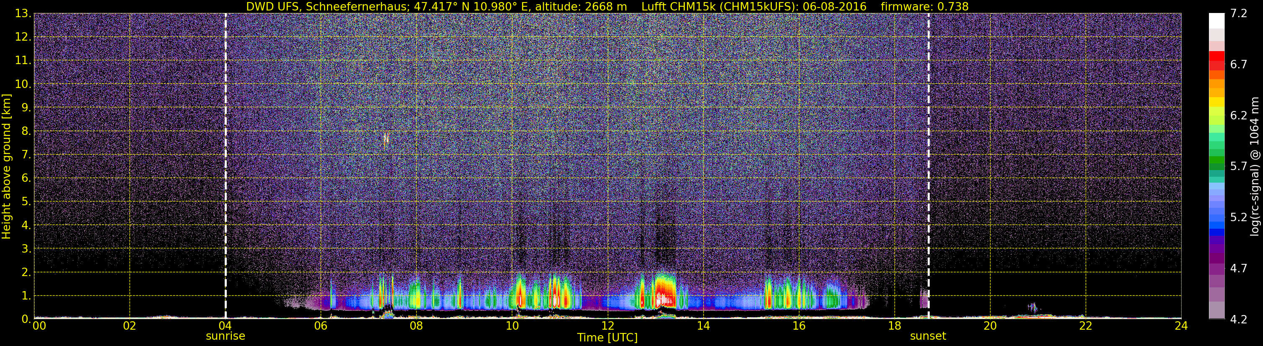Click the '18' tick on the time axis
The width and height of the screenshot is (1263, 346).
894,326
